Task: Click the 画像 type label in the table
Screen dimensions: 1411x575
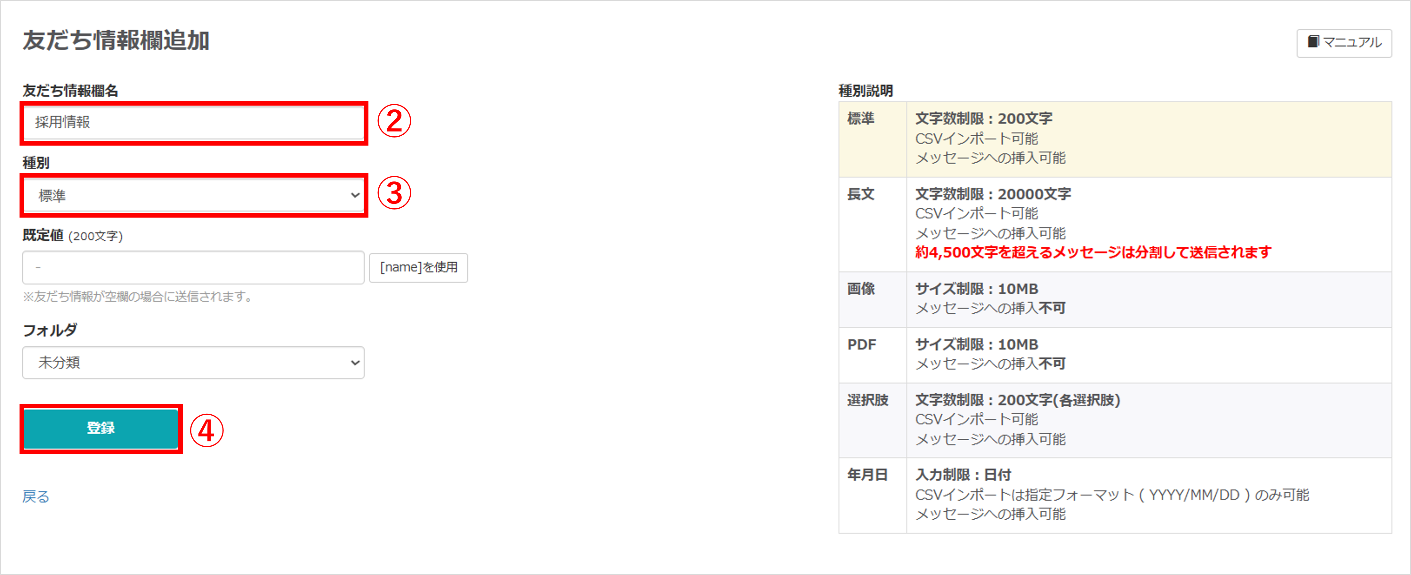Action: 861,289
